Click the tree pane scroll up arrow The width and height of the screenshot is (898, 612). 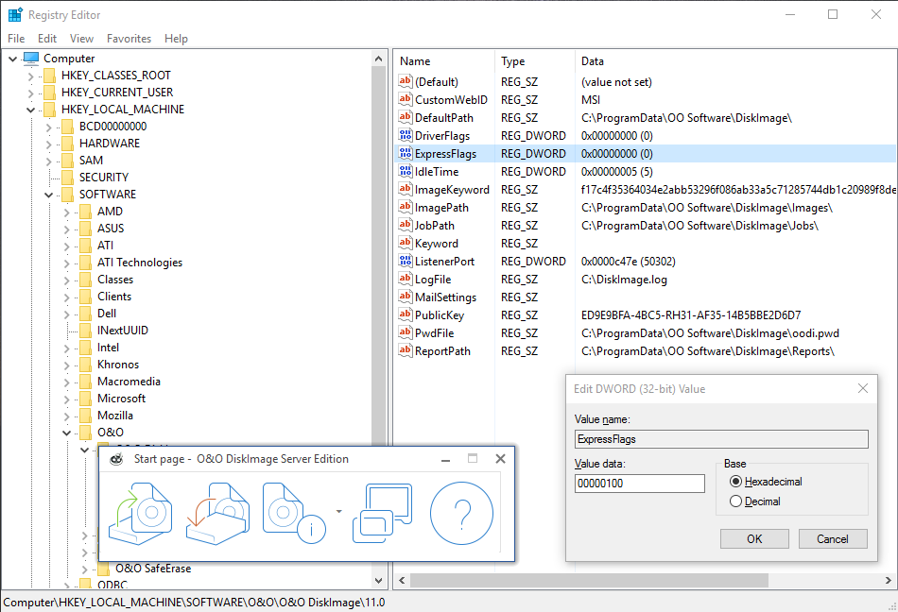(378, 59)
